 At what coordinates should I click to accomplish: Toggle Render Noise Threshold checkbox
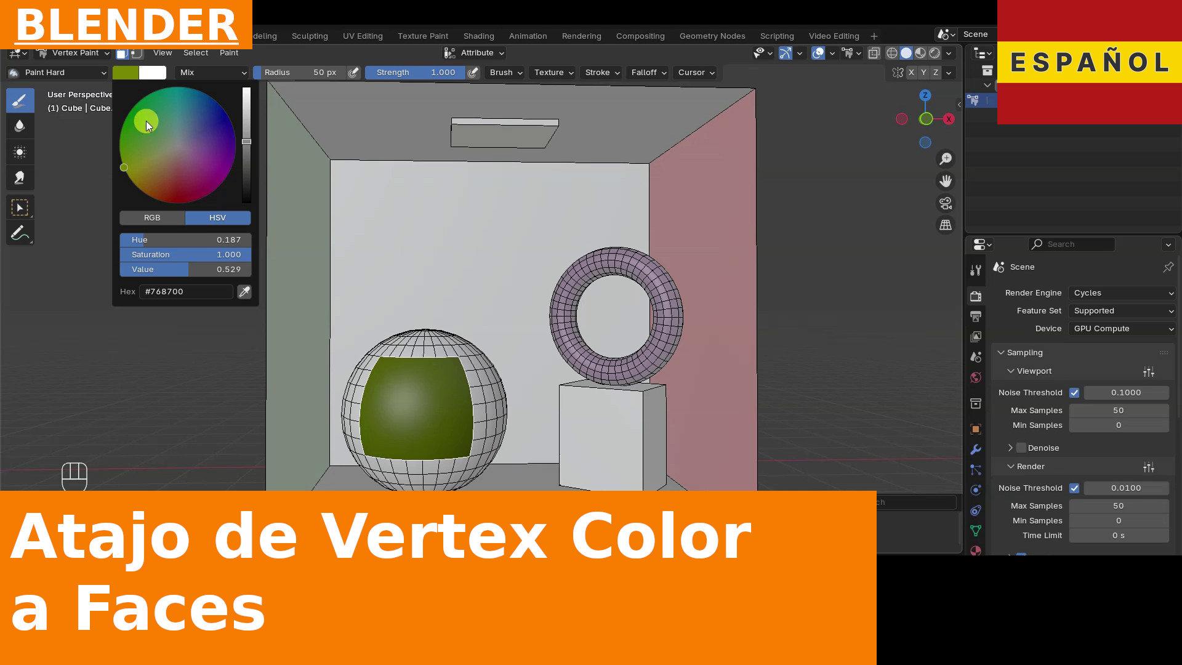coord(1074,488)
